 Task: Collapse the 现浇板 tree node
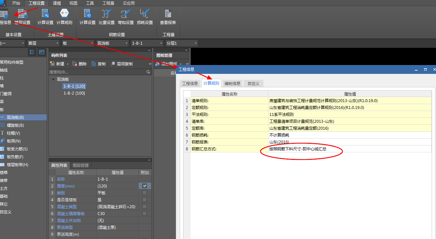point(53,79)
